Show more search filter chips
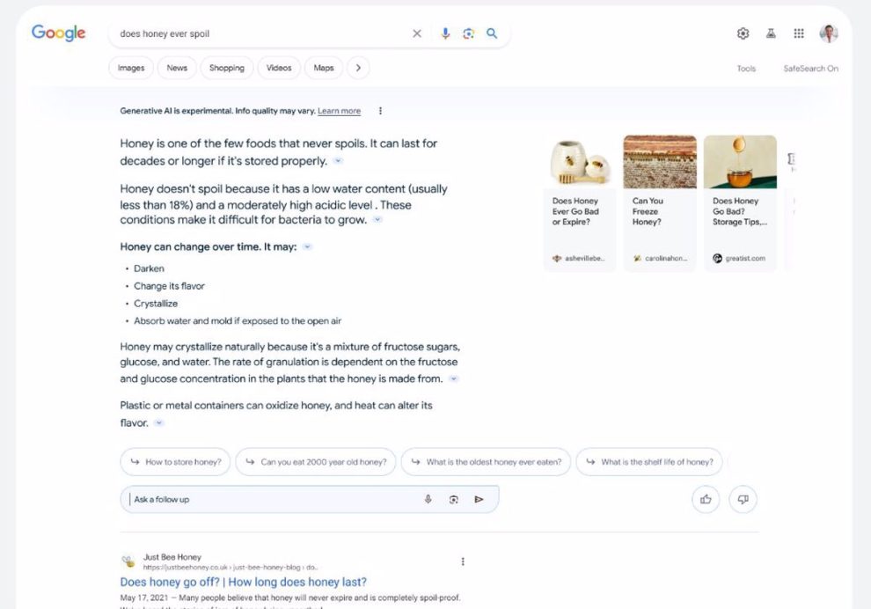Screen dimensions: 871x609 point(358,68)
